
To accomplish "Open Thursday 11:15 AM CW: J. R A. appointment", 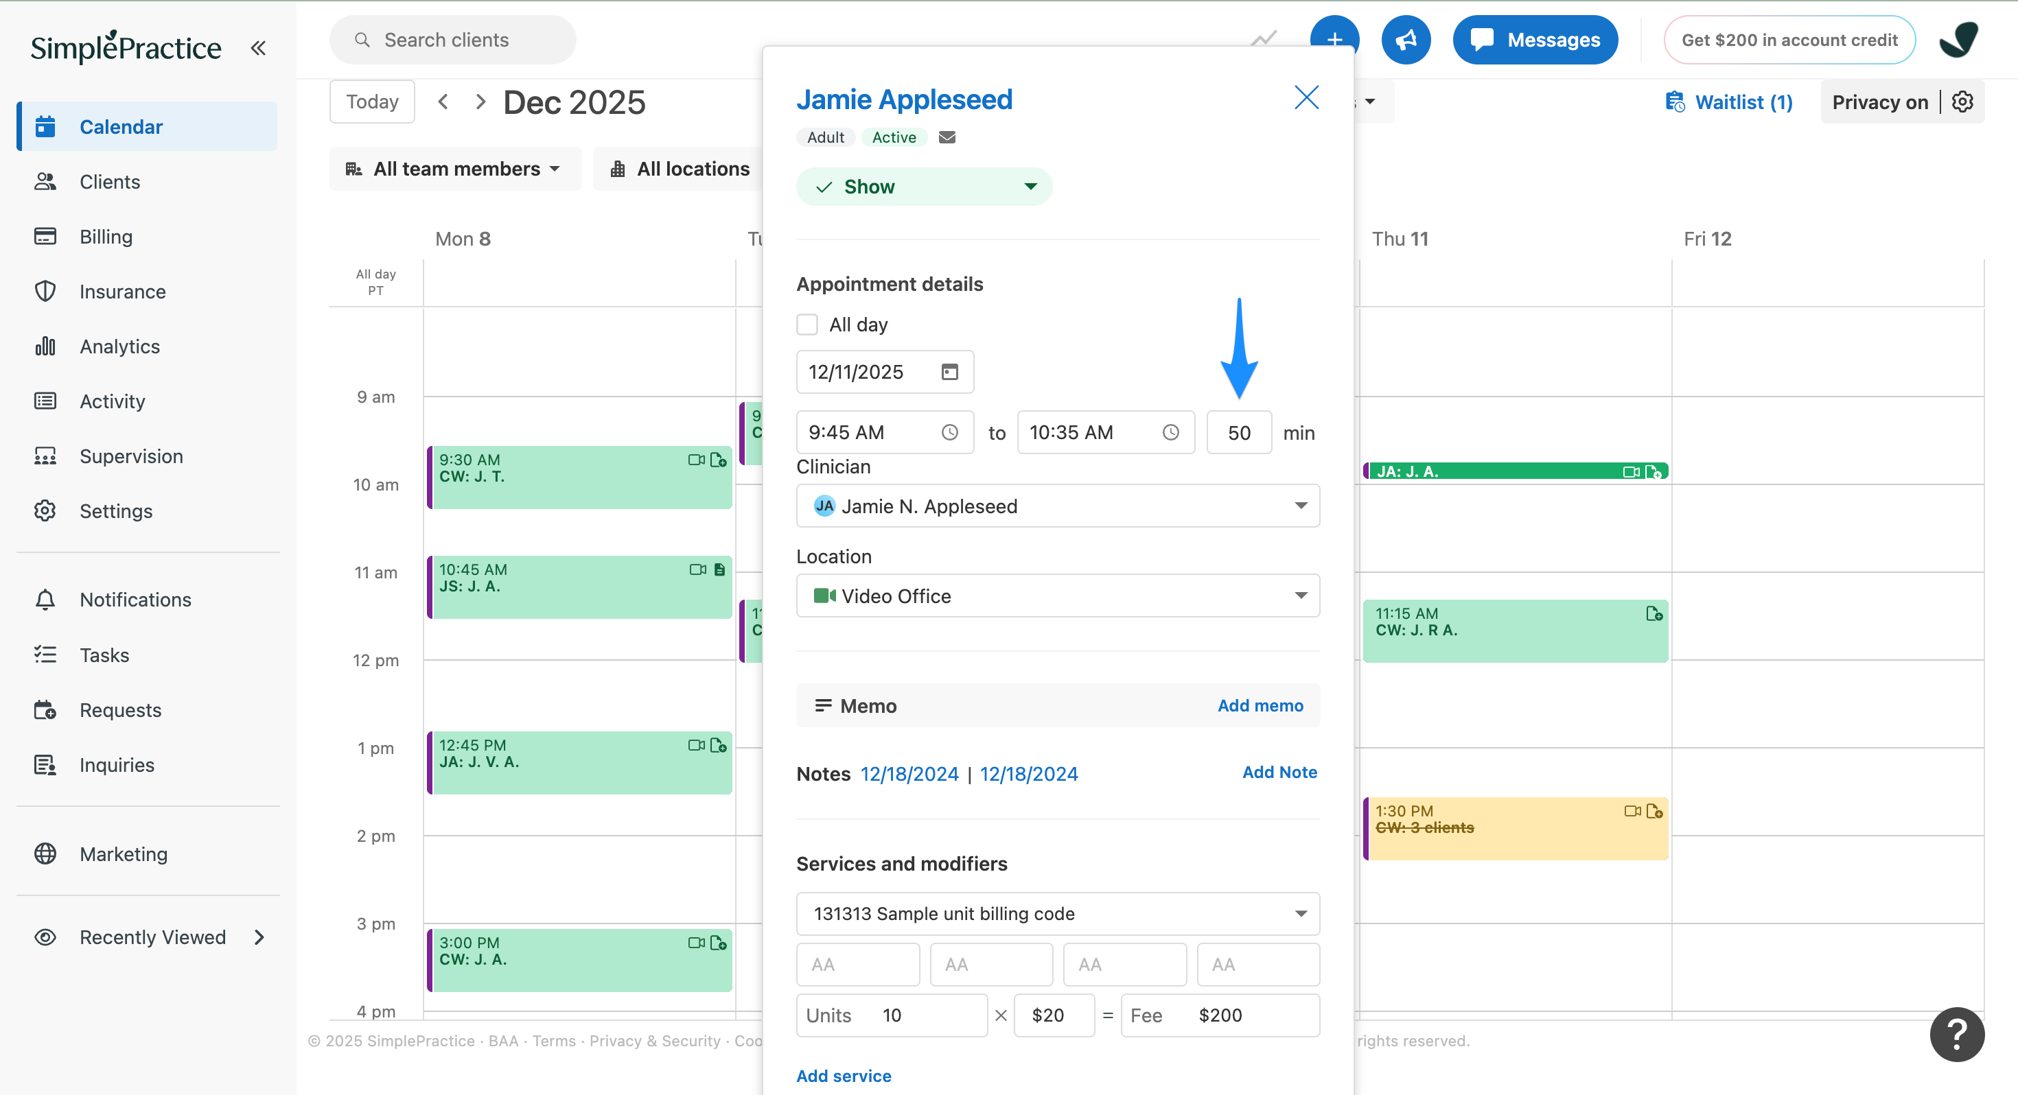I will (1515, 631).
